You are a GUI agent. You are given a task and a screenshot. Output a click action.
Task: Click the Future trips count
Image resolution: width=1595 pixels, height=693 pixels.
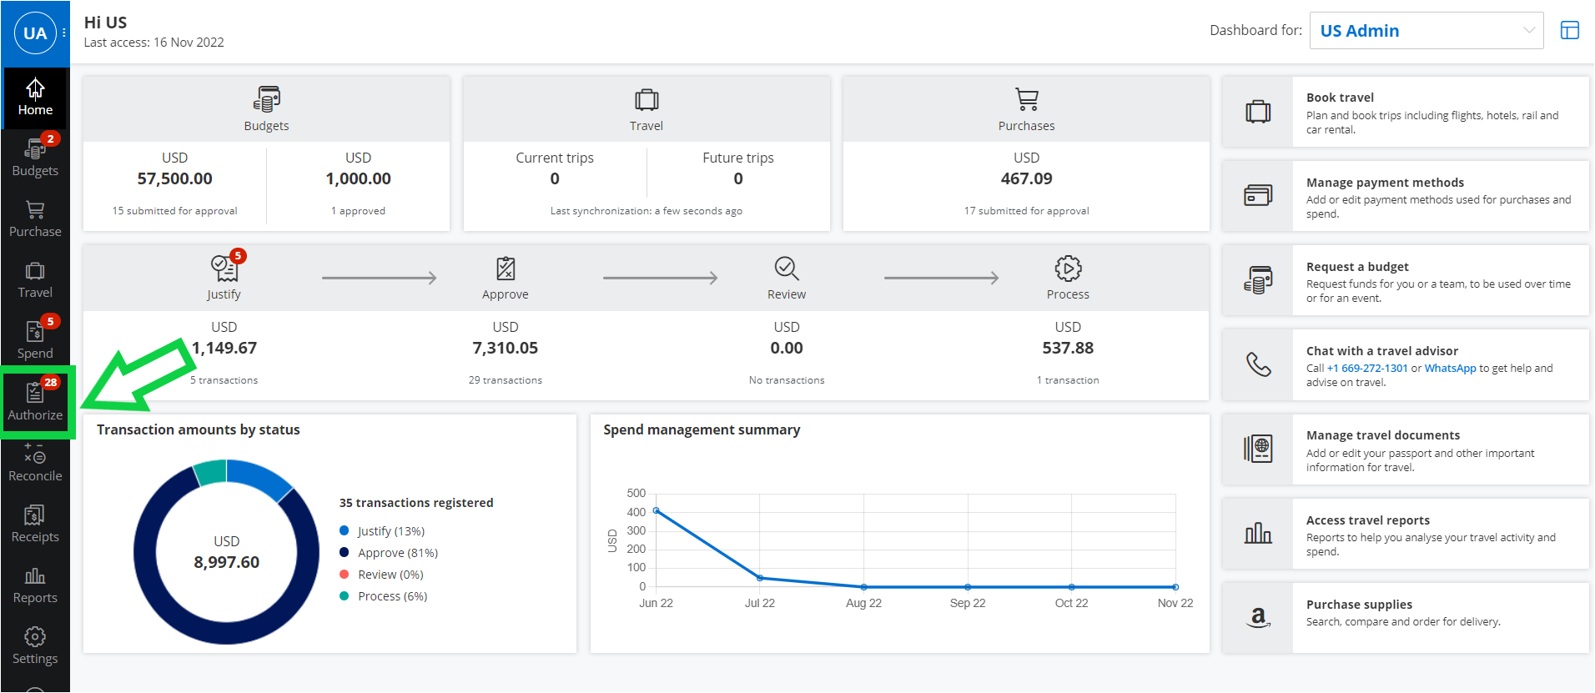[738, 178]
